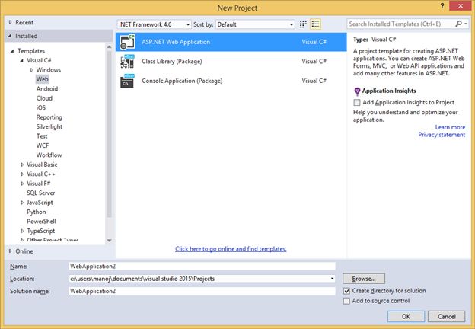The height and width of the screenshot is (329, 475).
Task: Select the Python category
Action: pos(37,212)
